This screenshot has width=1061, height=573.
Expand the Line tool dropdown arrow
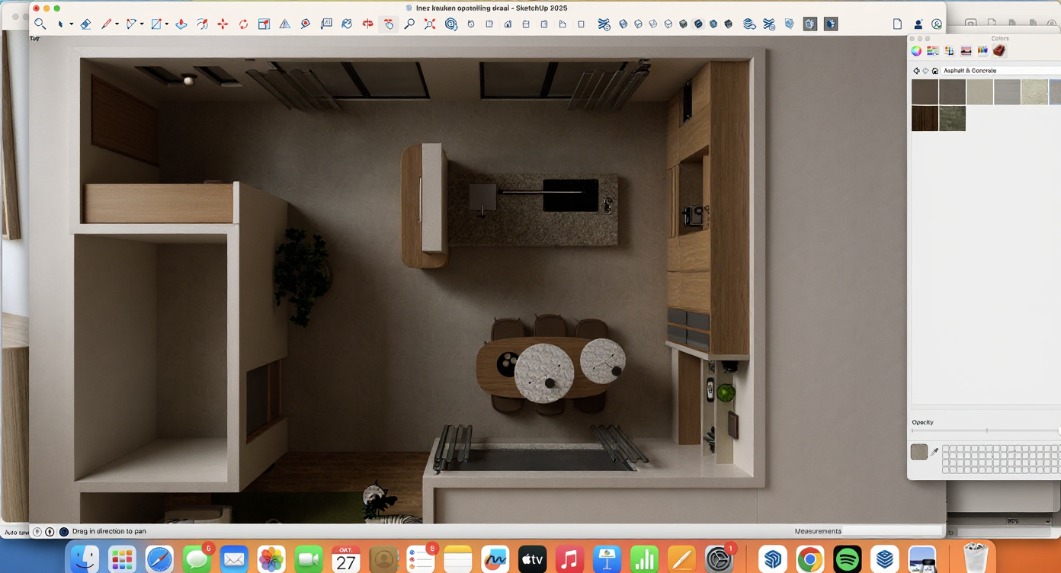click(x=117, y=24)
